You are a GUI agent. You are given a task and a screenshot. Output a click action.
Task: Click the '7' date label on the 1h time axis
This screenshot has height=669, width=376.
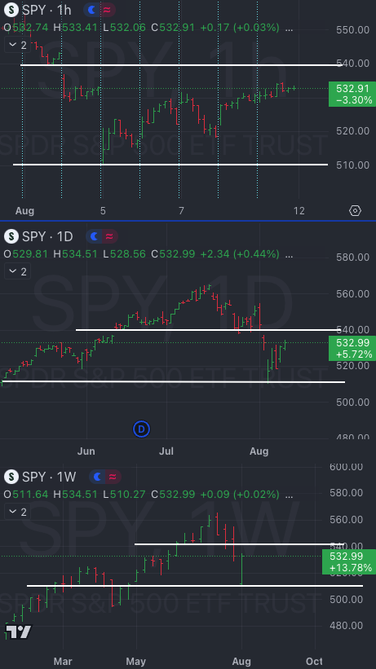pyautogui.click(x=181, y=210)
